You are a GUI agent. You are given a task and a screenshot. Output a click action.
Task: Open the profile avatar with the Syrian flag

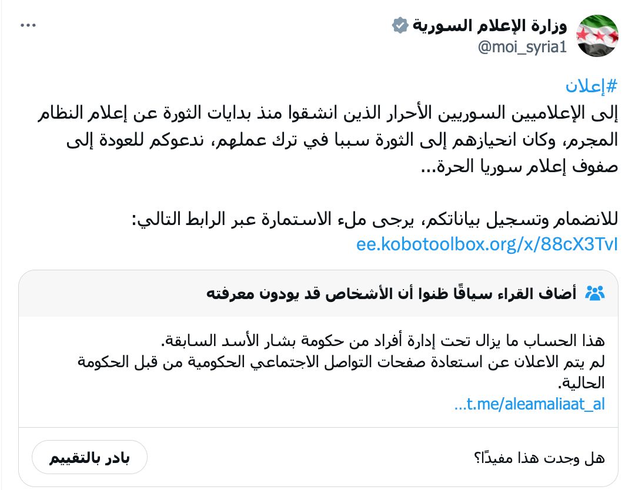click(x=597, y=36)
